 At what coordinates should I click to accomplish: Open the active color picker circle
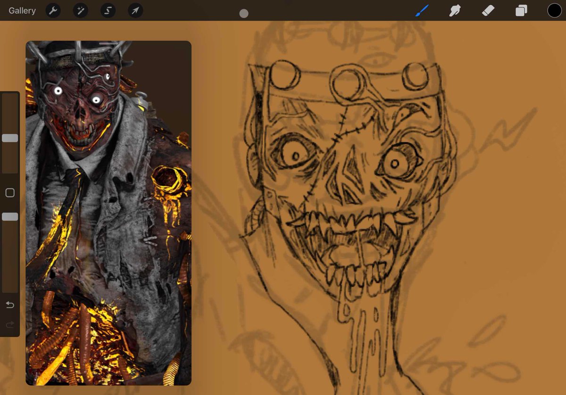pyautogui.click(x=554, y=10)
